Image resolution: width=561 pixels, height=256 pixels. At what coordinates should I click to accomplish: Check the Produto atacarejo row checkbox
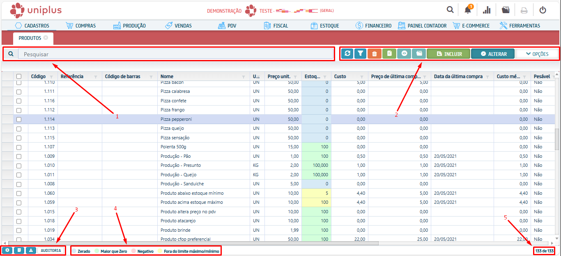coord(19,221)
